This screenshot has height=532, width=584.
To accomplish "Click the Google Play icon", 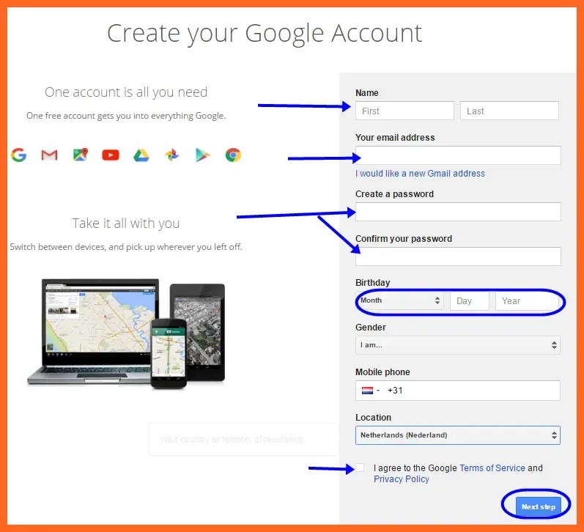I will 203,155.
